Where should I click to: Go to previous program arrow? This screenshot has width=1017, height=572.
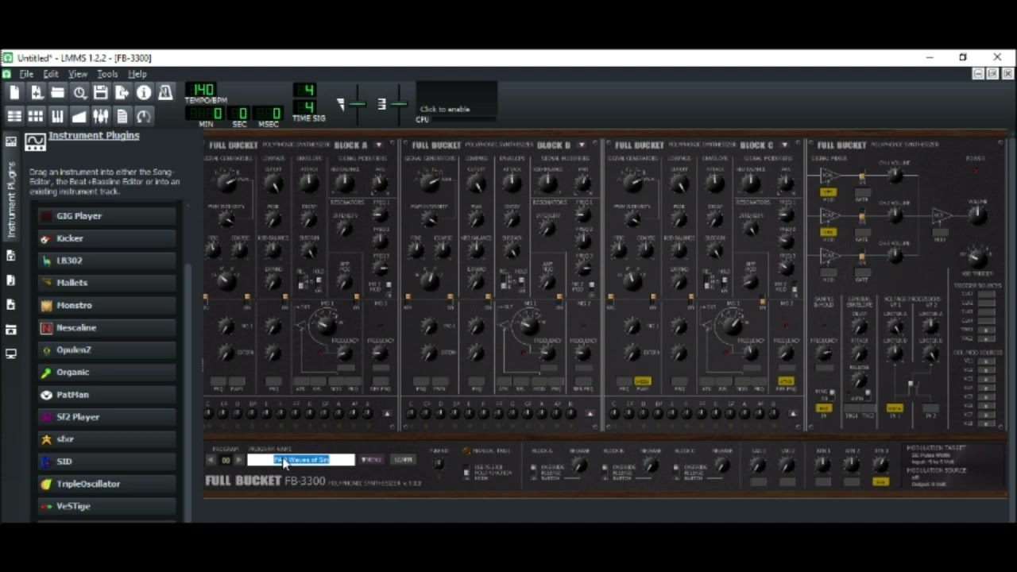[x=211, y=459]
